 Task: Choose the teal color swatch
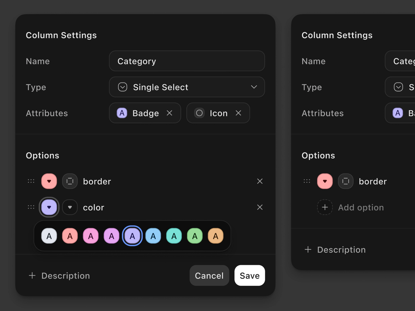174,236
